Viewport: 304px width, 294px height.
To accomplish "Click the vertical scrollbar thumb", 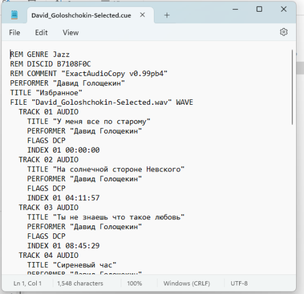I will [292, 87].
